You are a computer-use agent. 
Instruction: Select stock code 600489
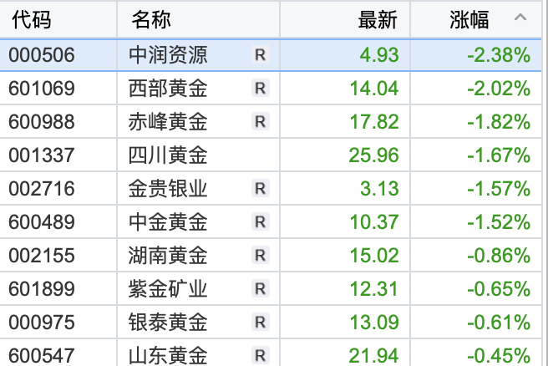[42, 222]
